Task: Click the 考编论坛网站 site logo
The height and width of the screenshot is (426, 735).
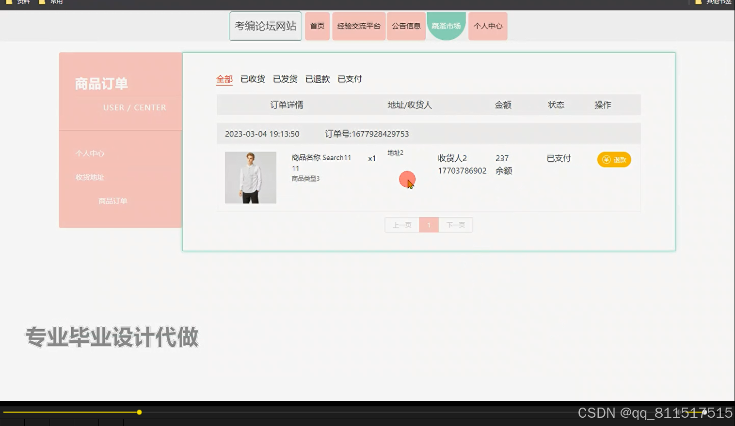Action: point(265,26)
